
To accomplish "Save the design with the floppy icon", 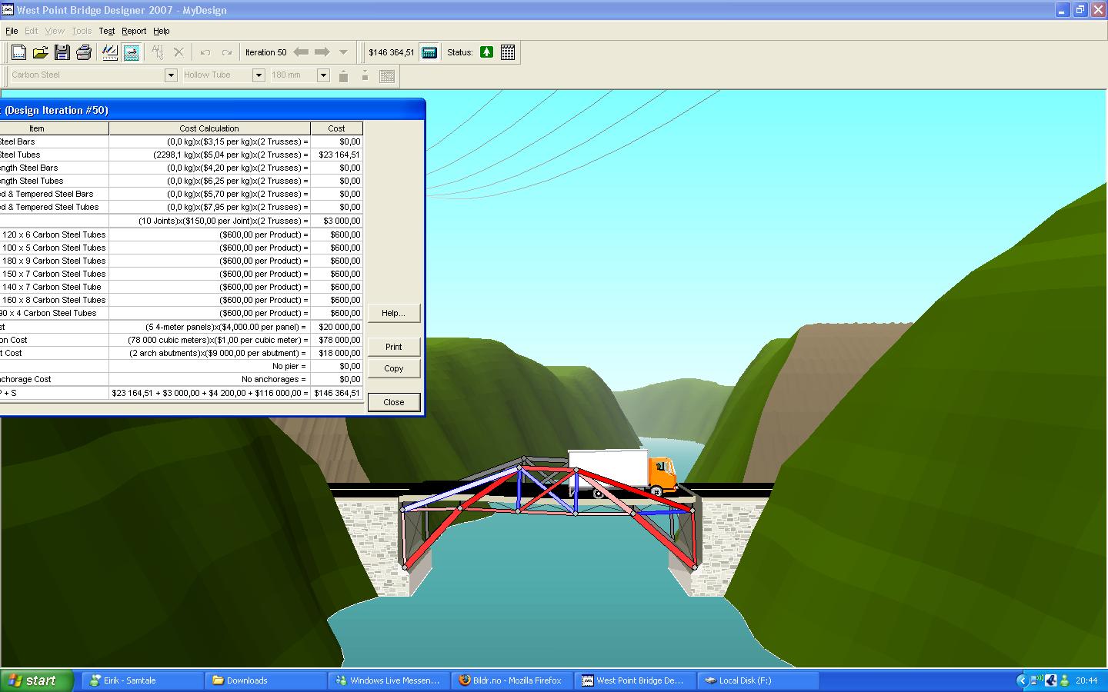I will point(62,52).
